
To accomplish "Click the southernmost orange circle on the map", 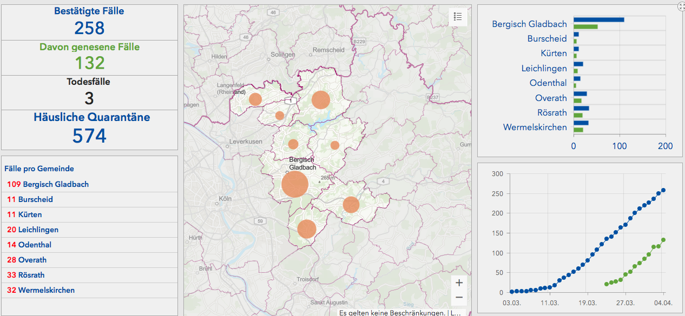I will [306, 229].
